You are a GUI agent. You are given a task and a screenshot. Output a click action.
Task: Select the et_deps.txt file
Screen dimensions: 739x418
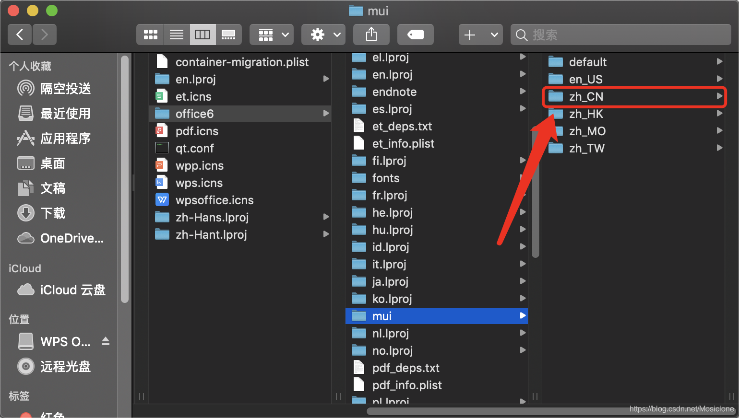[x=437, y=126]
